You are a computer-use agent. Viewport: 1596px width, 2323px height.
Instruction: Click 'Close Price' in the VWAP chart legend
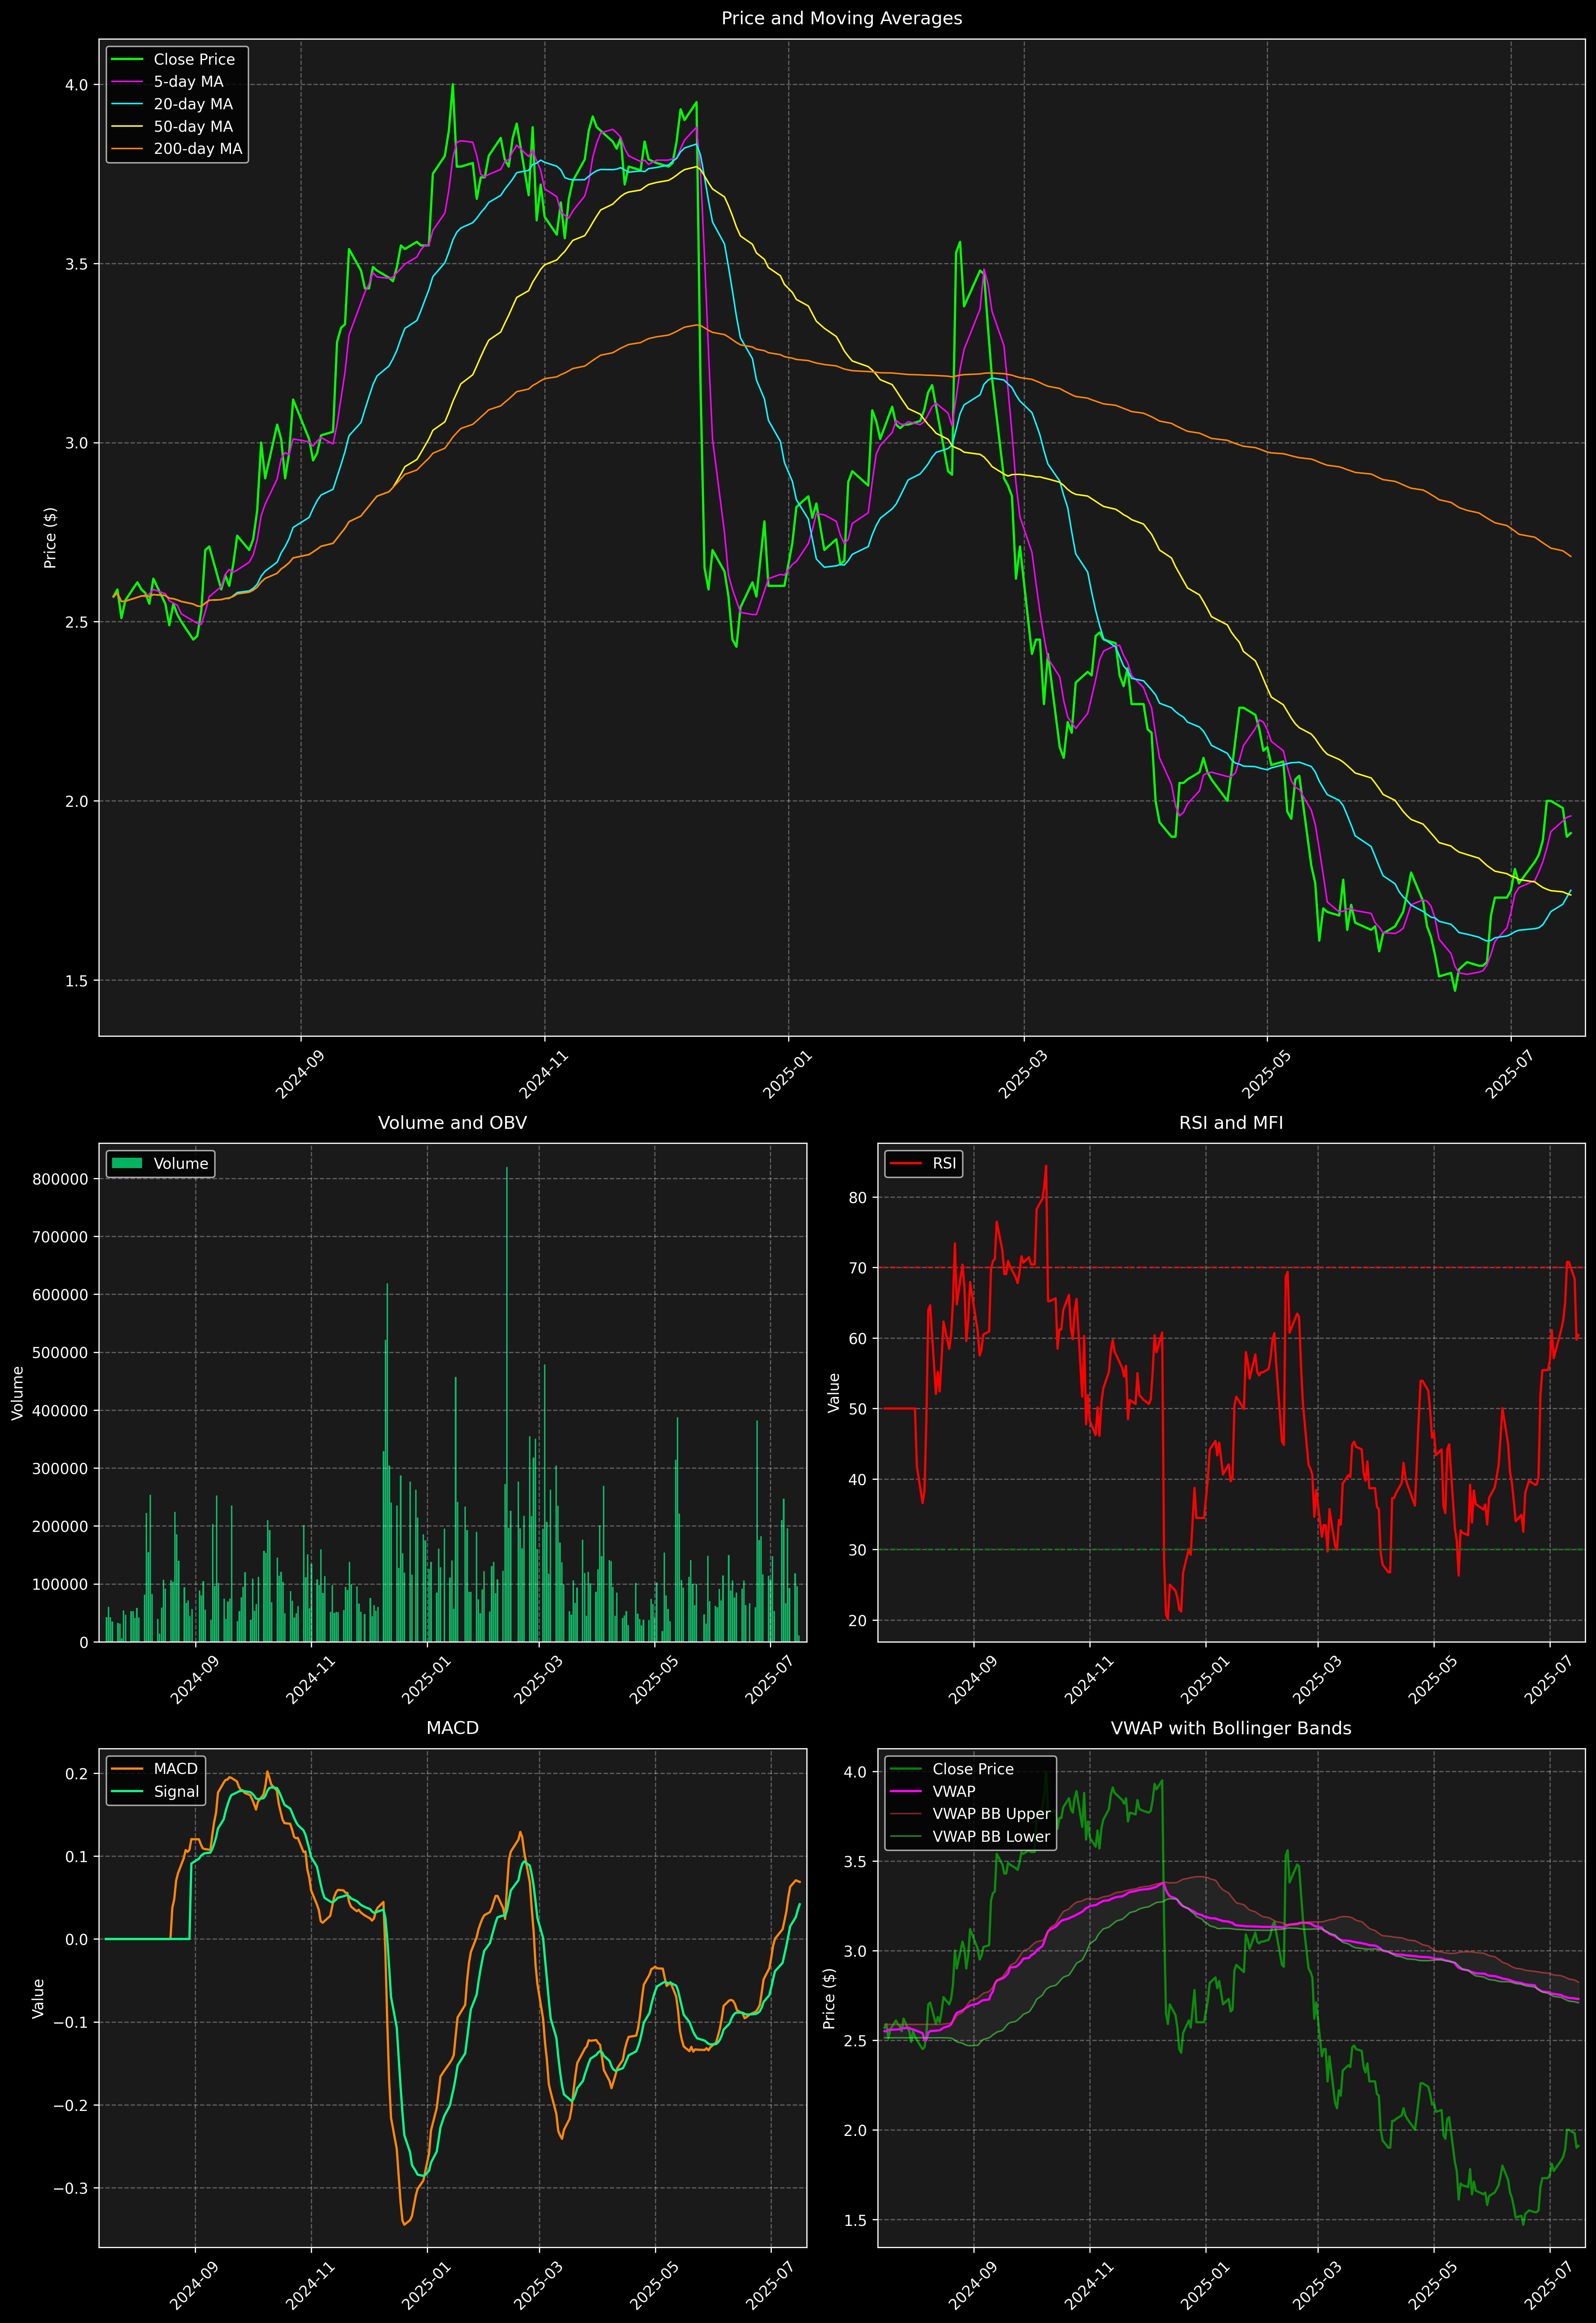pyautogui.click(x=973, y=1769)
